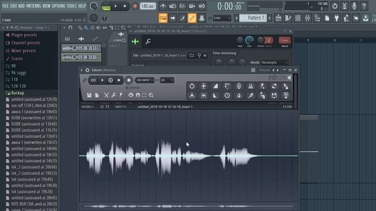Screen dimensions: 376x211
Task: Click the scissors edit icon in Edison
Action: [x=106, y=95]
